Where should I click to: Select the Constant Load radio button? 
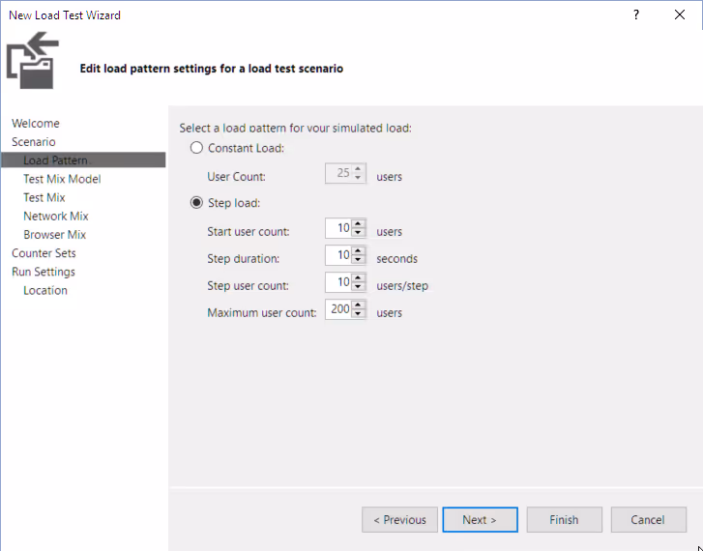coord(196,148)
